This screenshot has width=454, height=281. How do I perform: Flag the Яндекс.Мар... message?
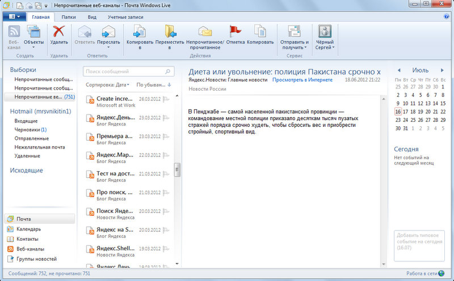pos(166,155)
